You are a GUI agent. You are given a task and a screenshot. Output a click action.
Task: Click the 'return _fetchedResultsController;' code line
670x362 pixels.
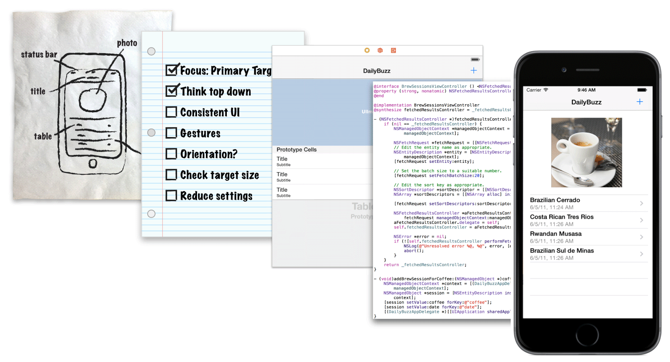(x=425, y=265)
